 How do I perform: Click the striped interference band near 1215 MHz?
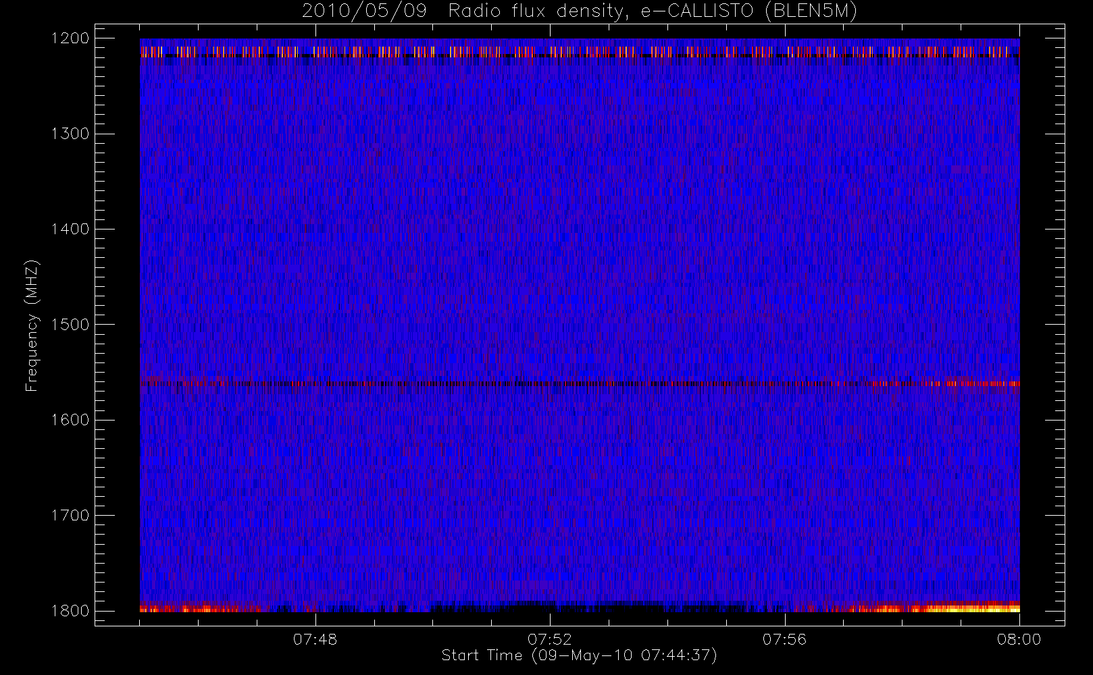pos(580,52)
